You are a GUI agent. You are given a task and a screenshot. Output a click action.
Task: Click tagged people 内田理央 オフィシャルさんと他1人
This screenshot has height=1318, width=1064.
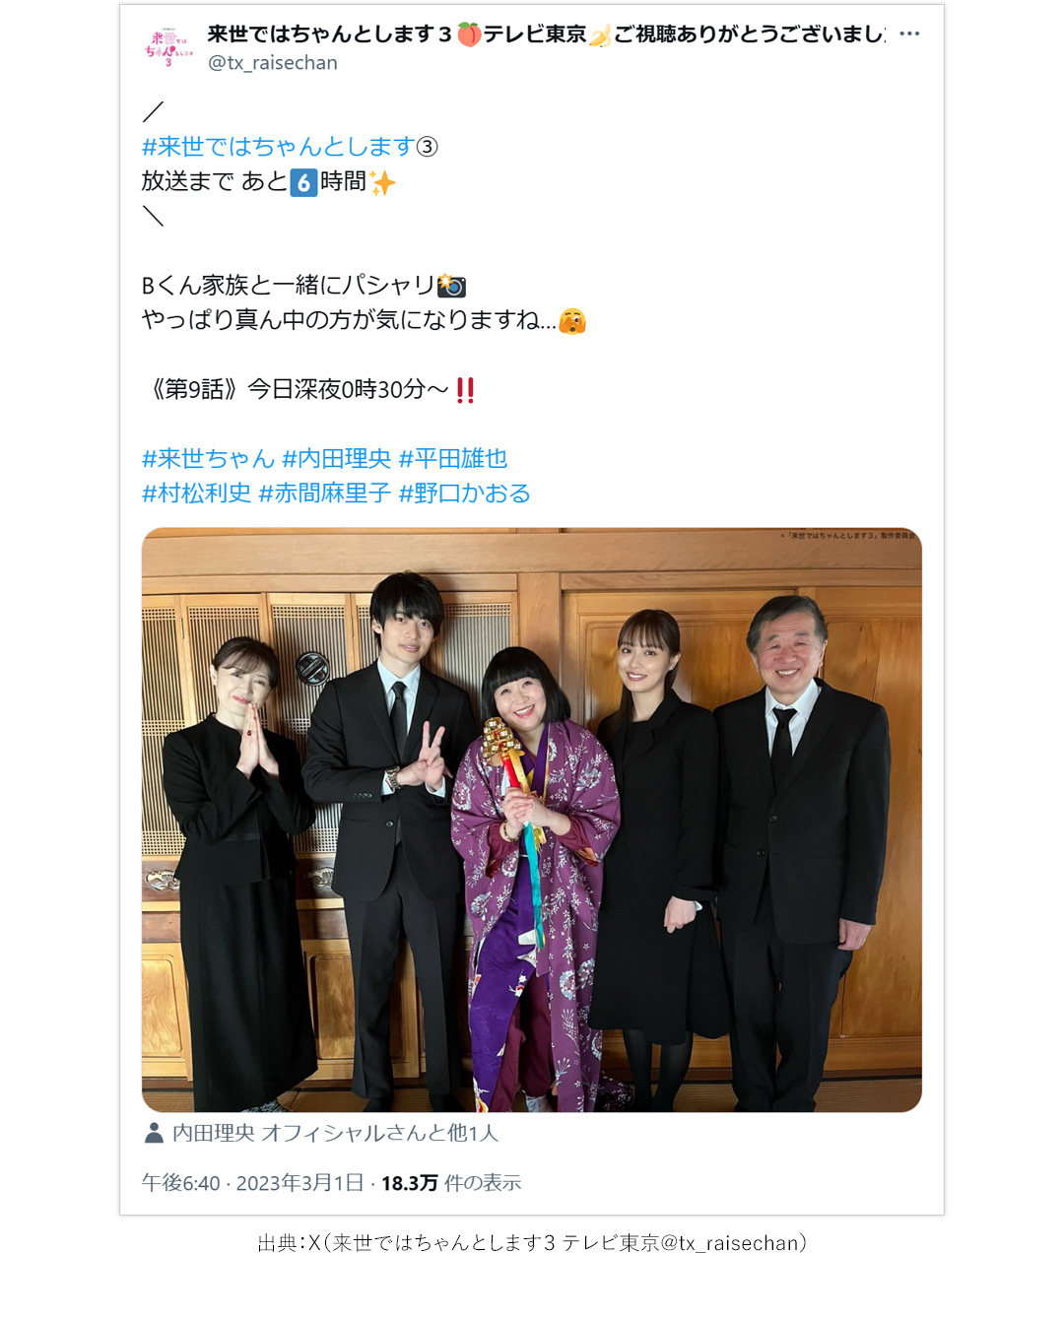[x=335, y=1134]
